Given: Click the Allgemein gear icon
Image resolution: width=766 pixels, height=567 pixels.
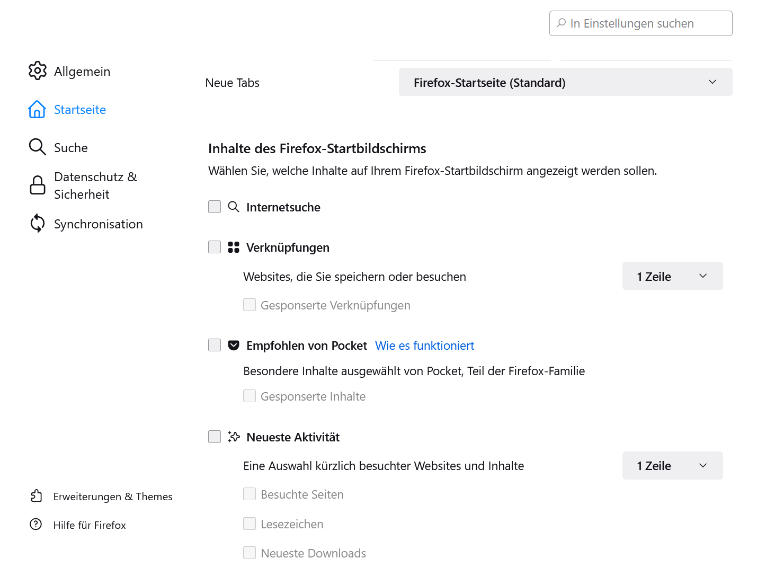Looking at the screenshot, I should (38, 70).
